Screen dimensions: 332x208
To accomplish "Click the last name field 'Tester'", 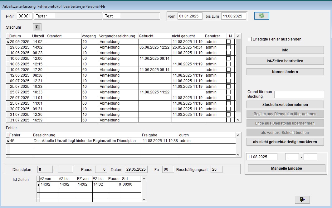I will [x=68, y=16].
